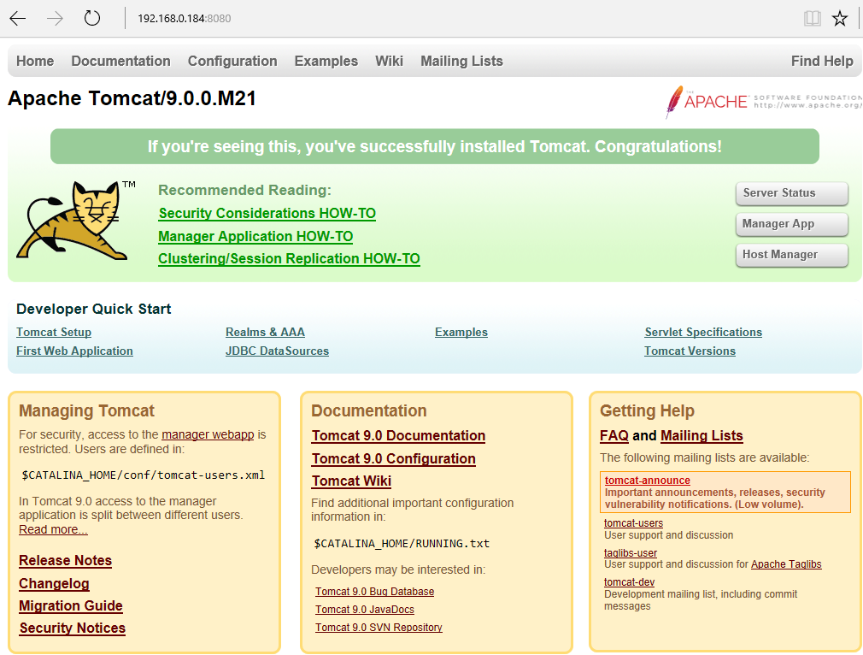The image size is (863, 655).
Task: Open Mailing Lists link in Getting Help
Action: [702, 436]
